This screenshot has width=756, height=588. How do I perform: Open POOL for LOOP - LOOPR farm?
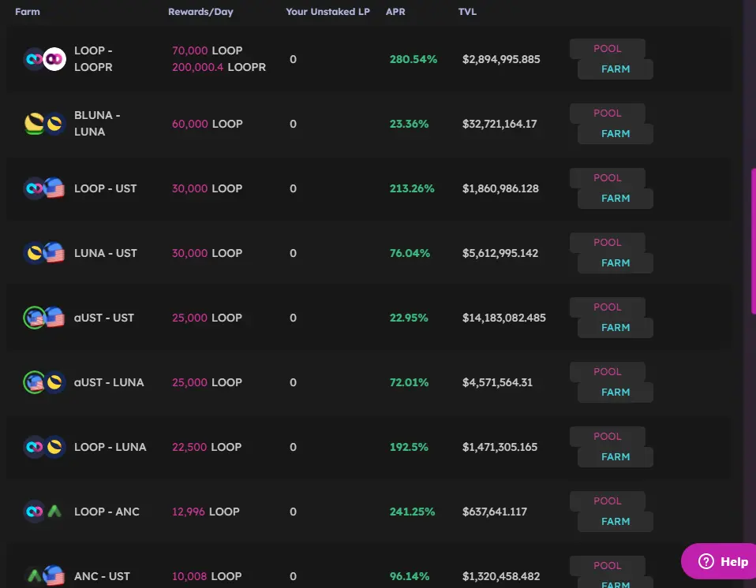click(x=608, y=49)
